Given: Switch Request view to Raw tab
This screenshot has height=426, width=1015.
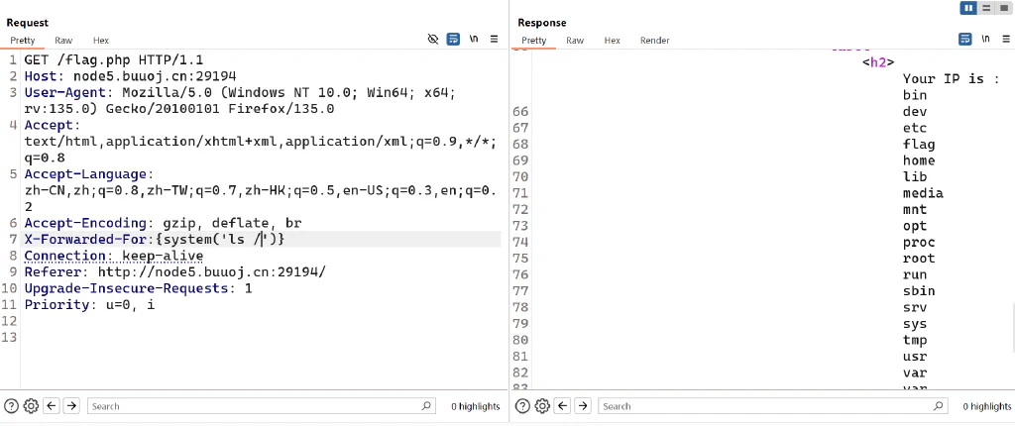Looking at the screenshot, I should click(x=63, y=41).
